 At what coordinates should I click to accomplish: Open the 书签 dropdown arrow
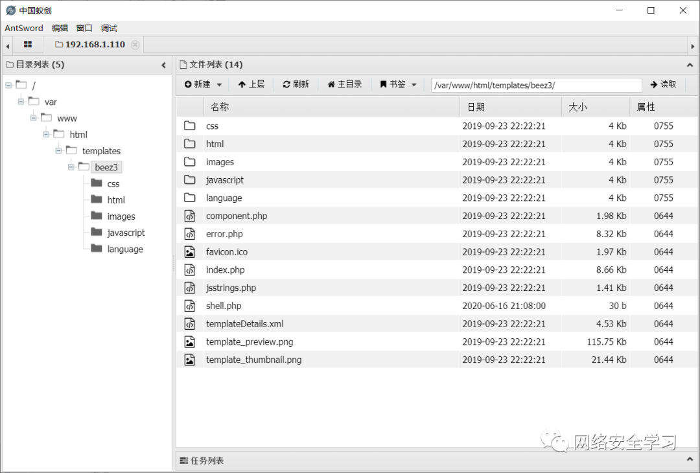(x=414, y=84)
